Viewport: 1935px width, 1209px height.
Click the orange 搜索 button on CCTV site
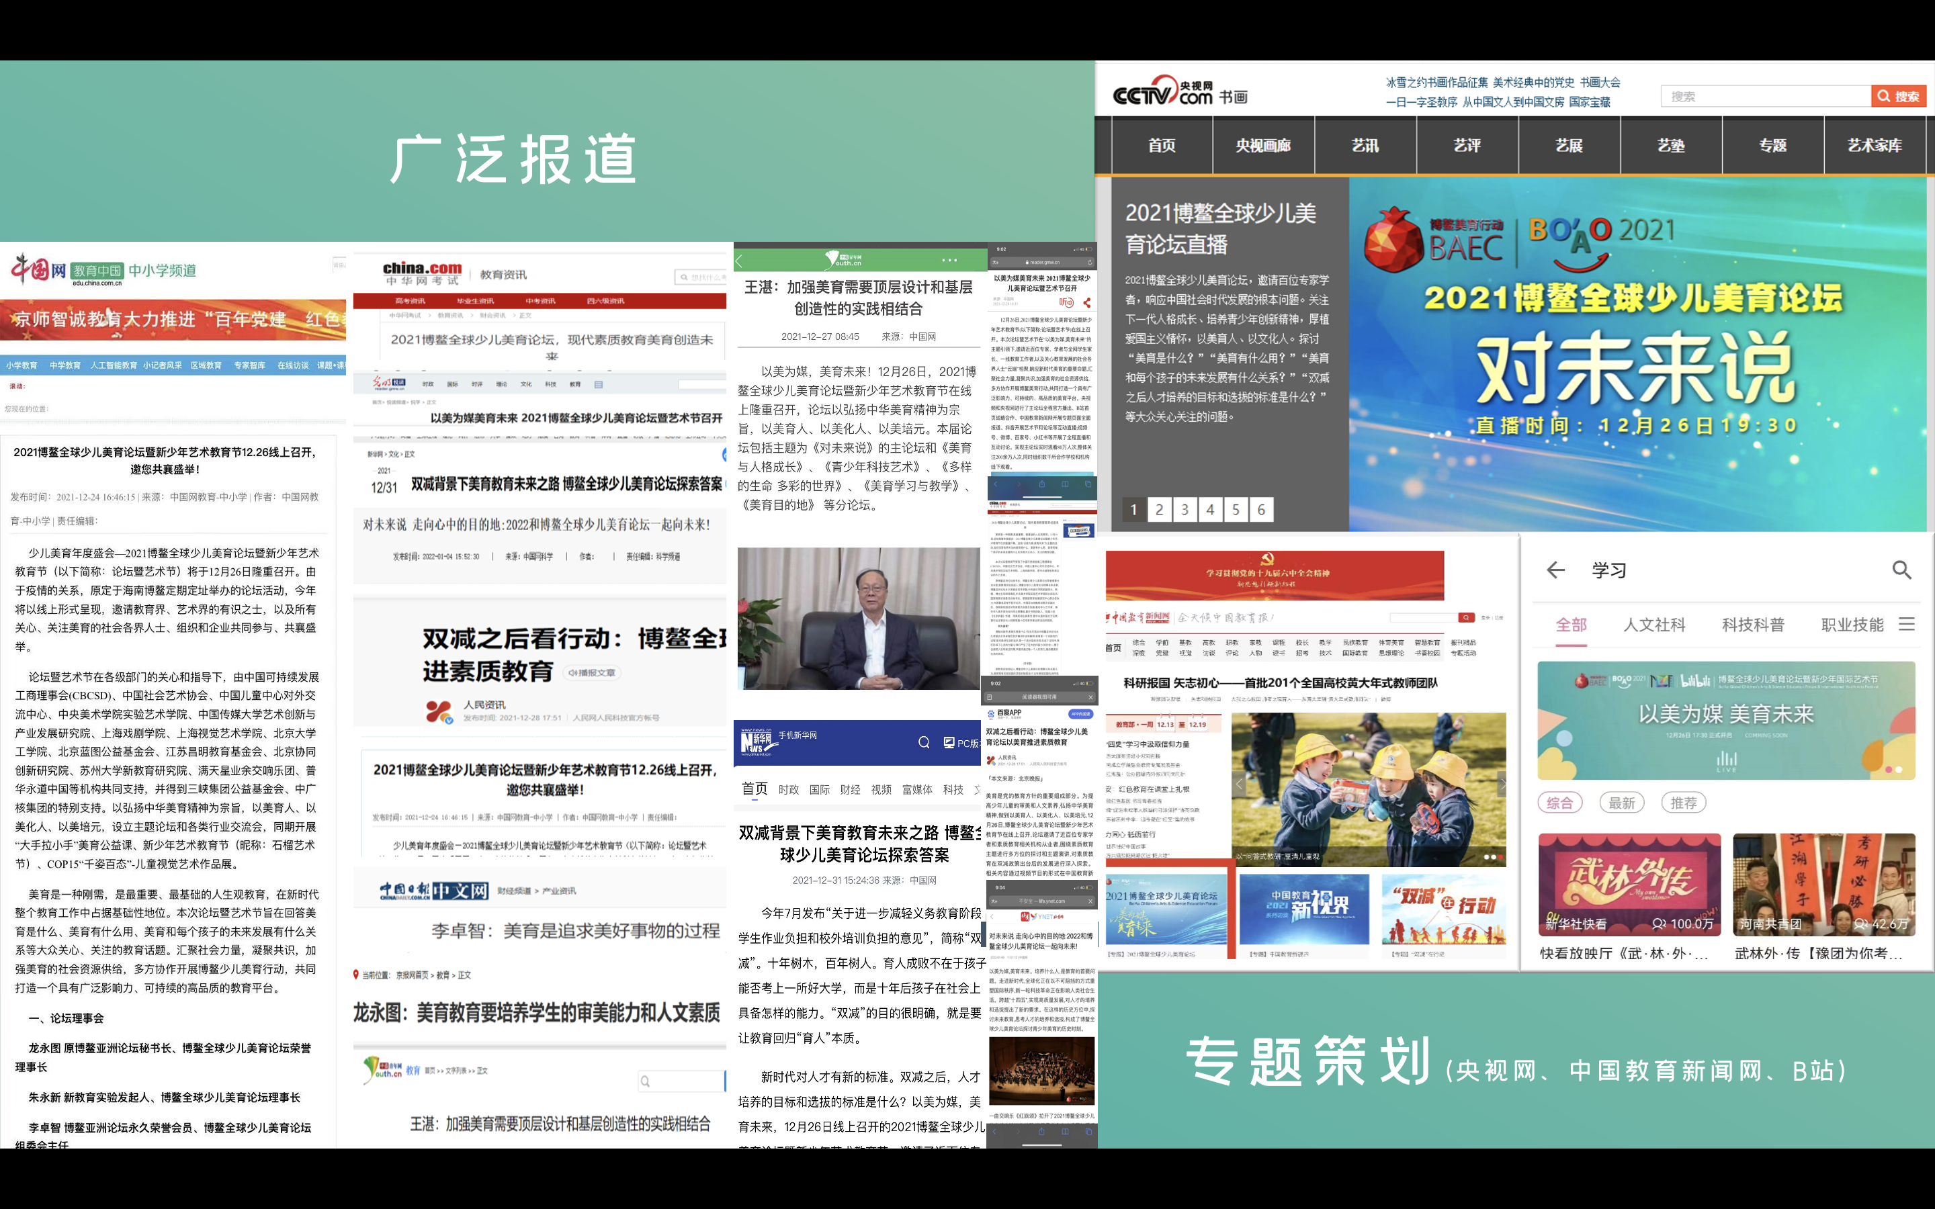[x=1898, y=96]
